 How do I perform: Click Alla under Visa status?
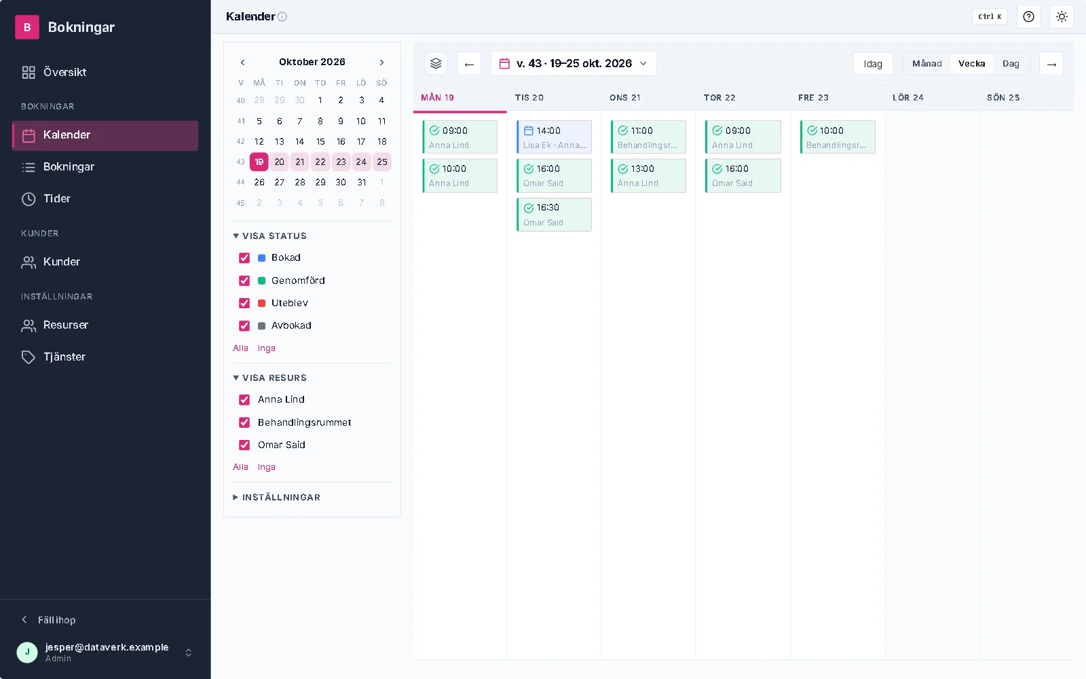240,348
